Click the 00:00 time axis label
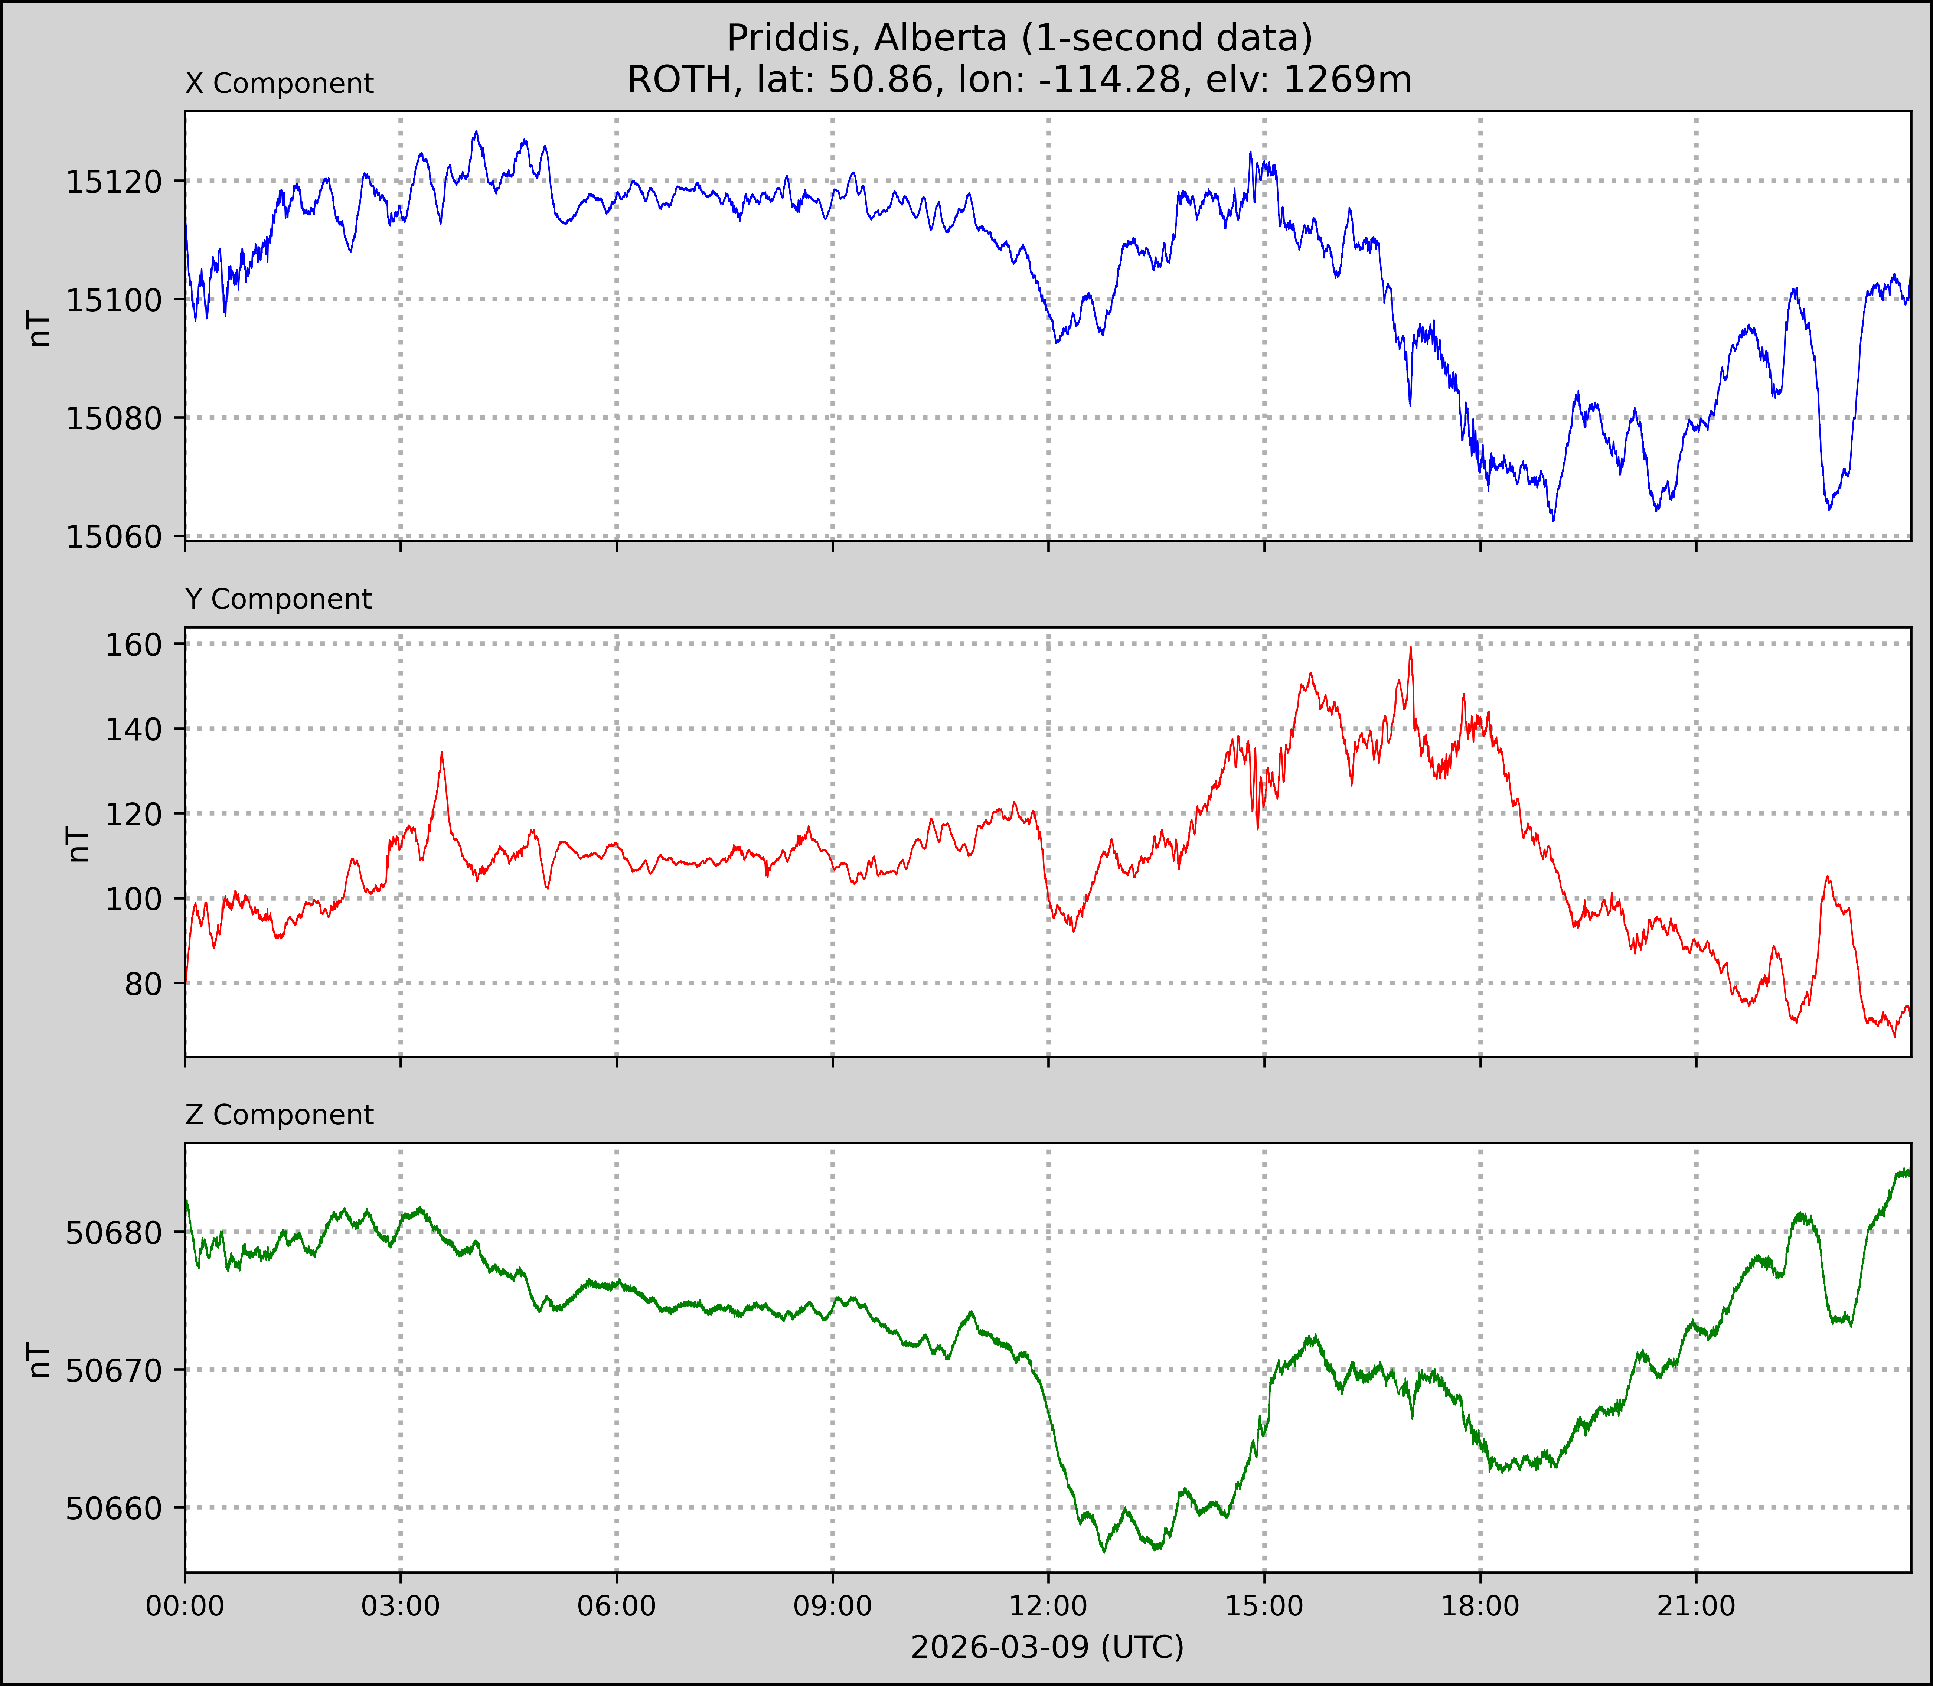The image size is (1933, 1686). click(x=185, y=1606)
